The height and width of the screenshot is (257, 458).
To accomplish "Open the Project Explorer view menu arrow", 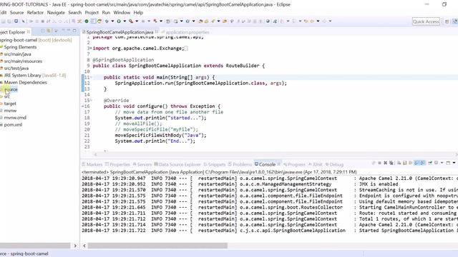I will [x=56, y=31].
